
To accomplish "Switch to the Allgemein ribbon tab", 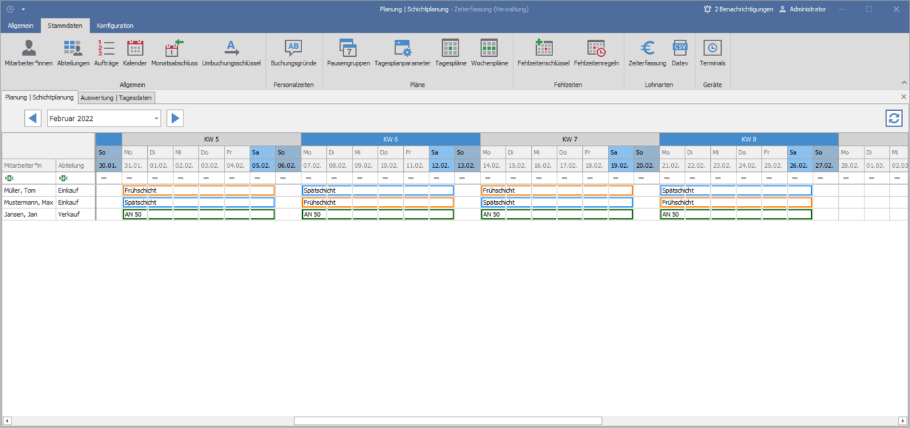I will 21,26.
